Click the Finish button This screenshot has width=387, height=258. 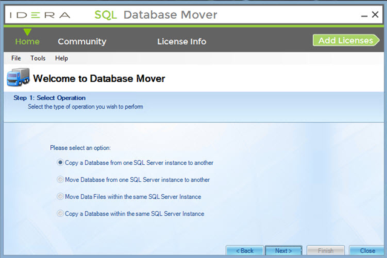coord(326,251)
